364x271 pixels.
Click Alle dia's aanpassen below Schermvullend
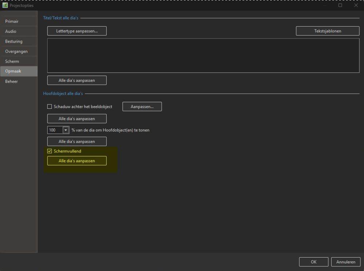point(77,161)
